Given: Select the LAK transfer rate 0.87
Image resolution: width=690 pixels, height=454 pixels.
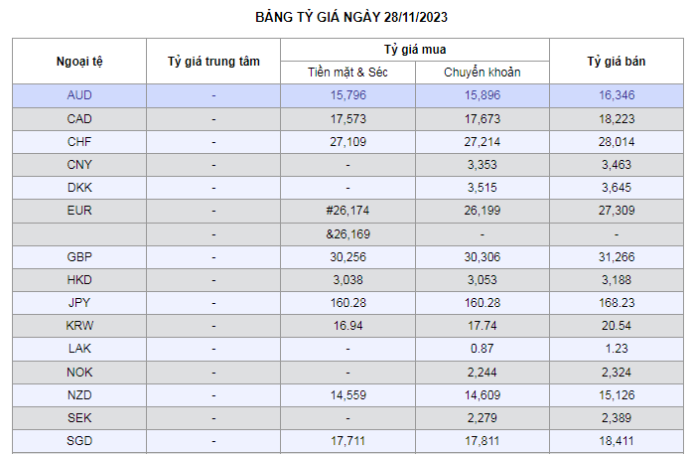Looking at the screenshot, I should (x=482, y=348).
